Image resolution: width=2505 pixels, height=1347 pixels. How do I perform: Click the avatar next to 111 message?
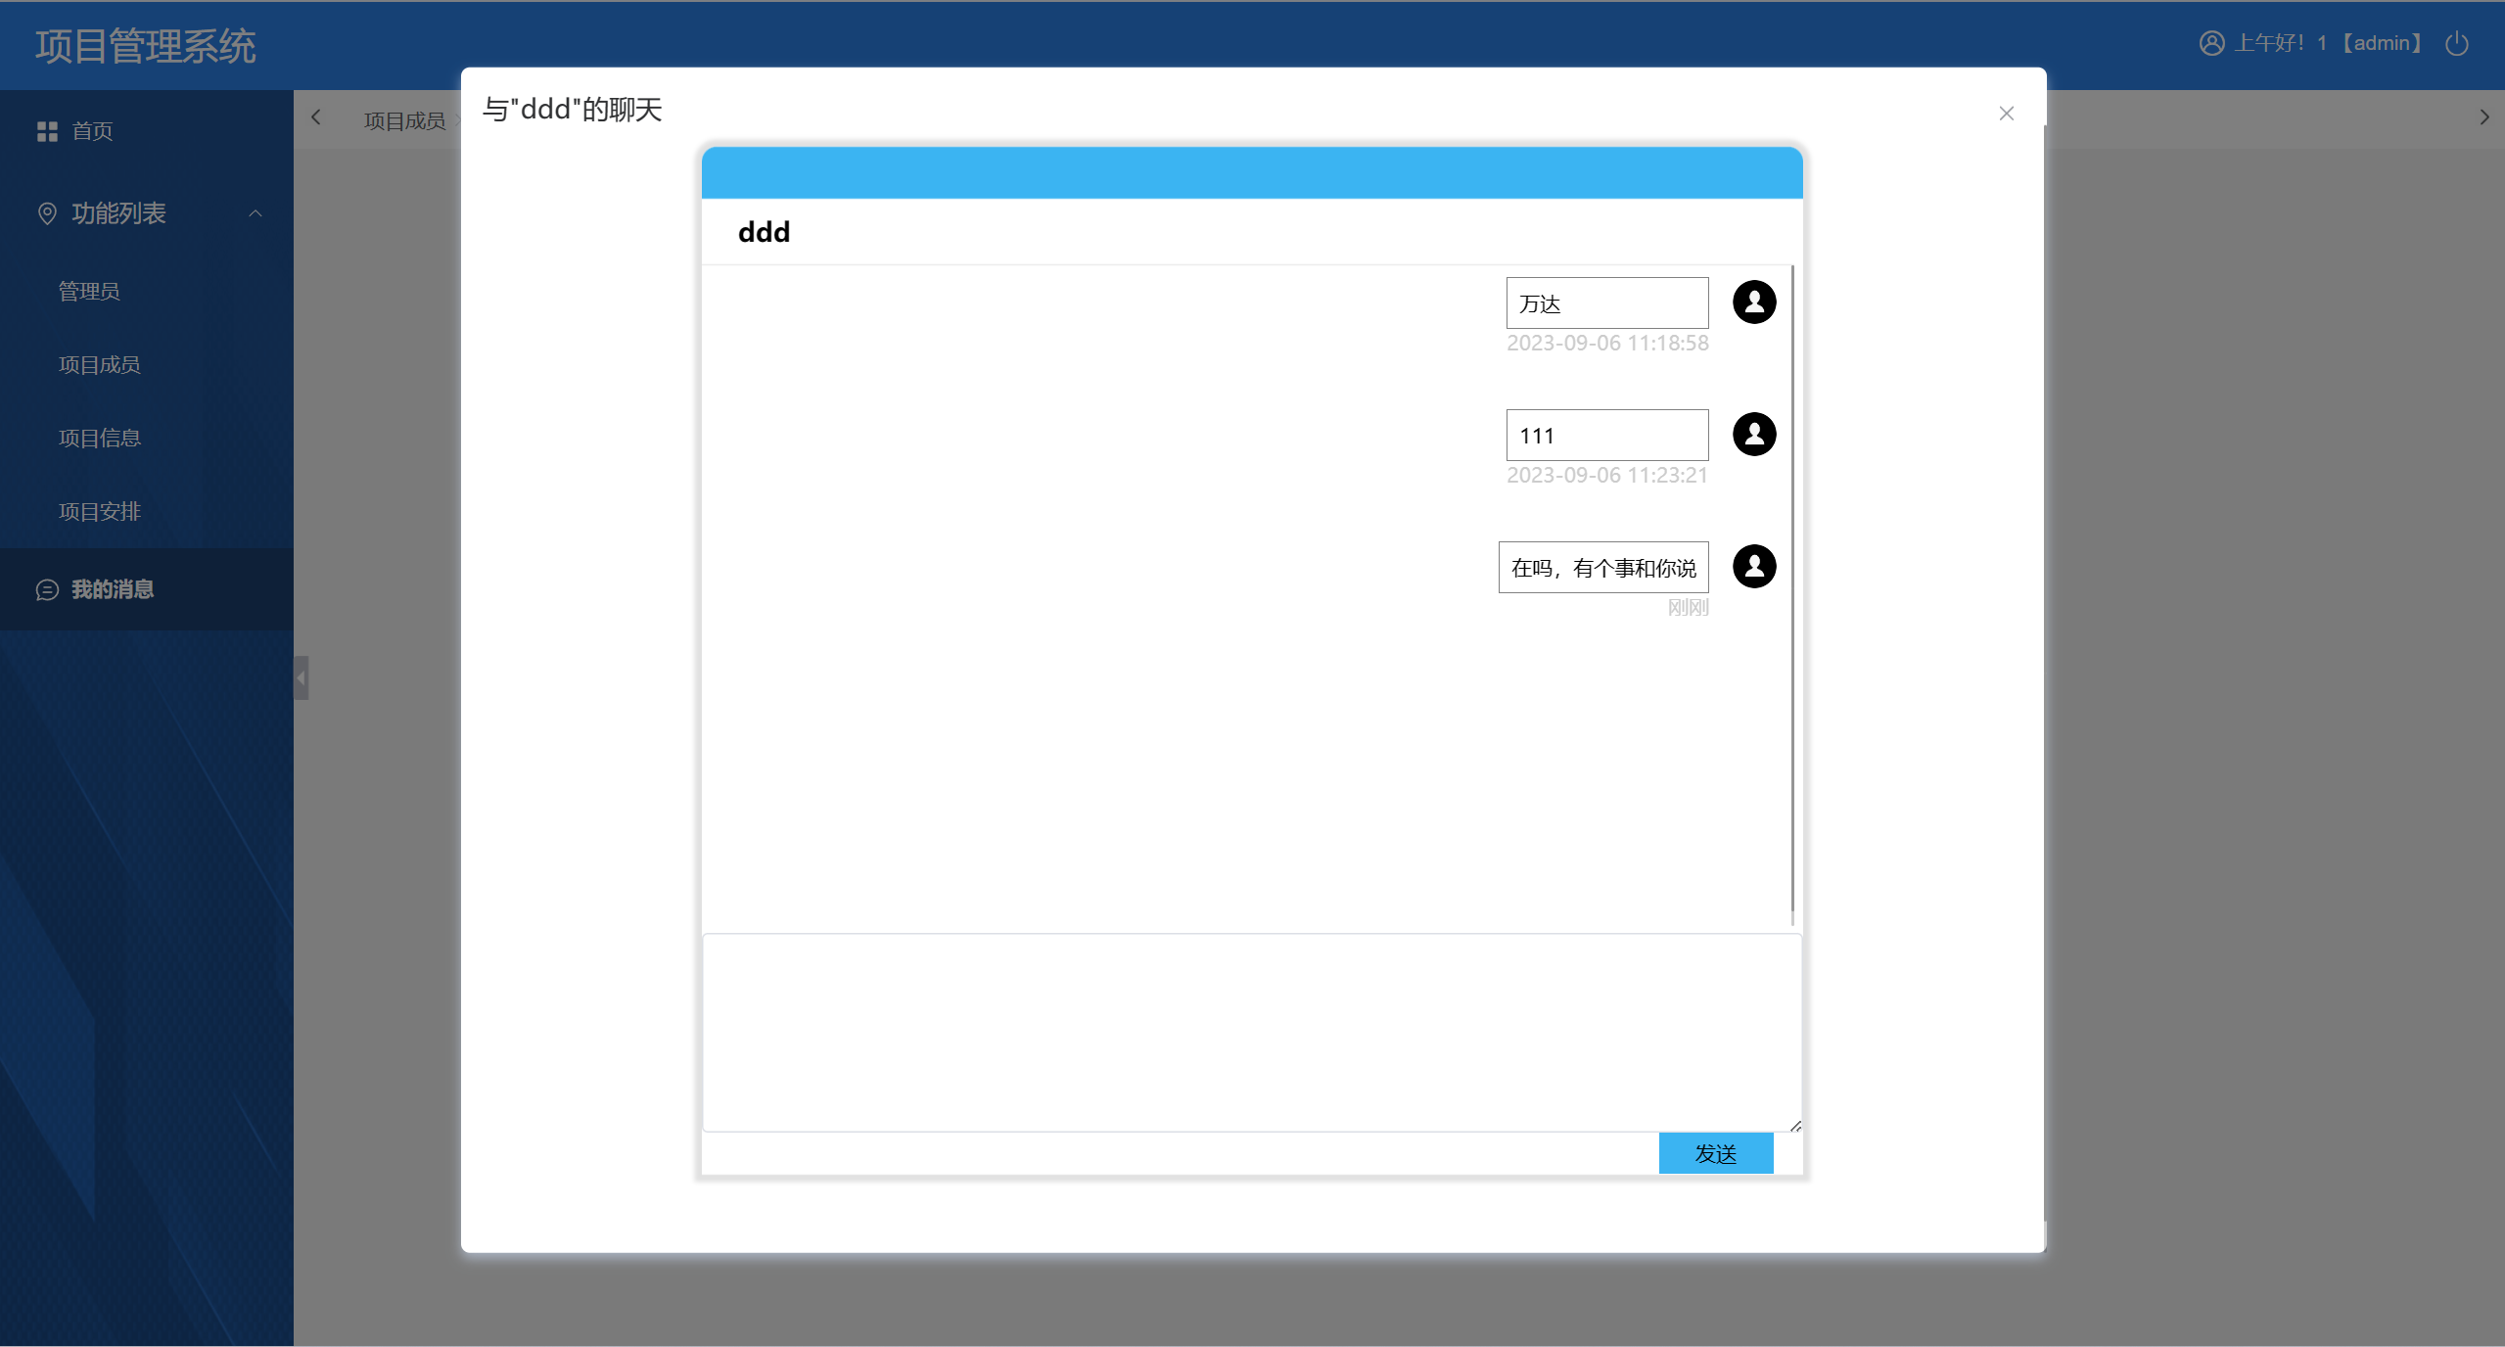click(1753, 435)
